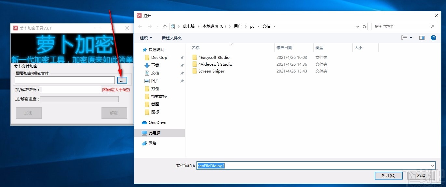The height and width of the screenshot is (187, 446).
Task: Click the search magnifier icon
Action: (x=432, y=26)
